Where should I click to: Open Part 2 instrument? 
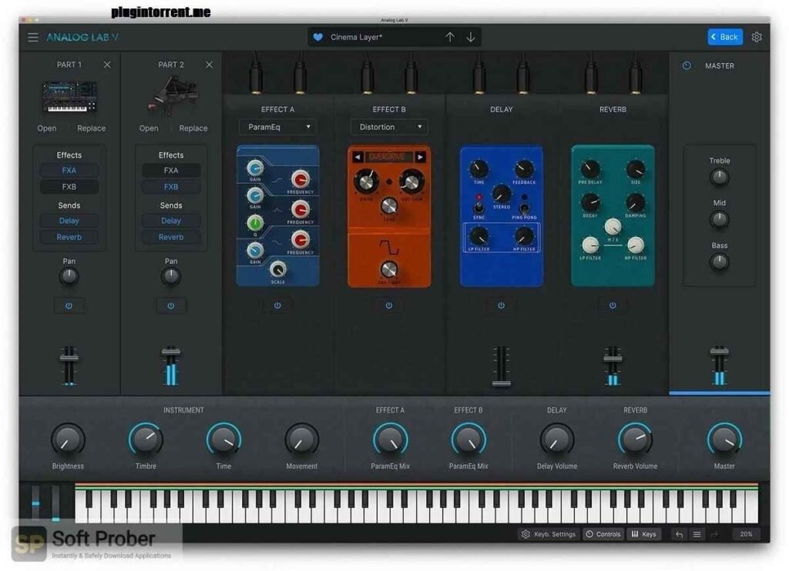pos(149,129)
